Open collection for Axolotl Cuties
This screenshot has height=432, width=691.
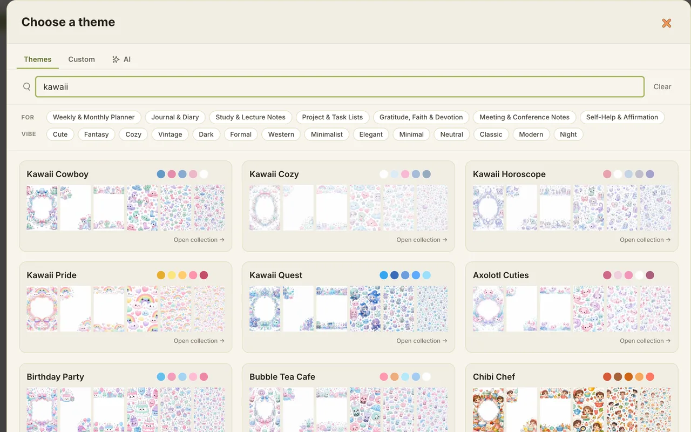(x=646, y=341)
